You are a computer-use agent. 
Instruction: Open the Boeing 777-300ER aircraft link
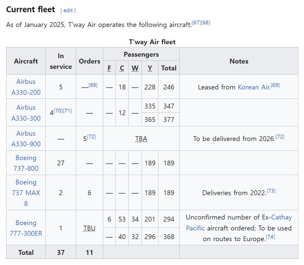[x=26, y=228]
